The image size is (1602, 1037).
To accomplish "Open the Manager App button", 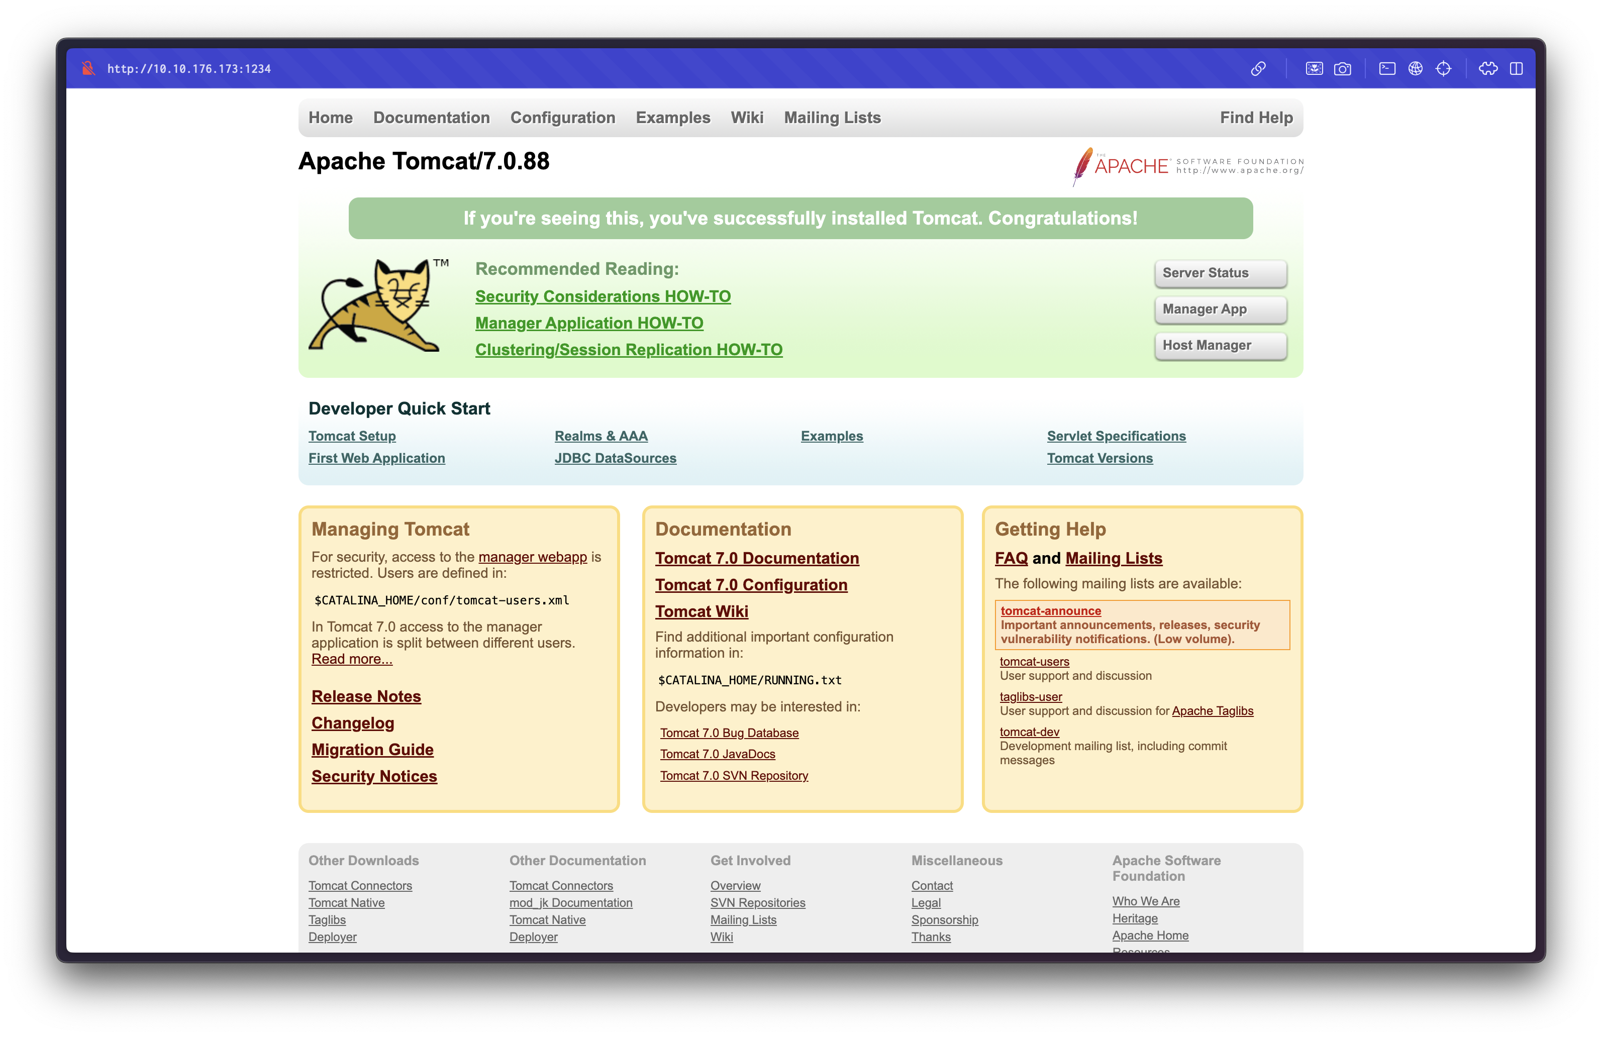I will tap(1221, 309).
